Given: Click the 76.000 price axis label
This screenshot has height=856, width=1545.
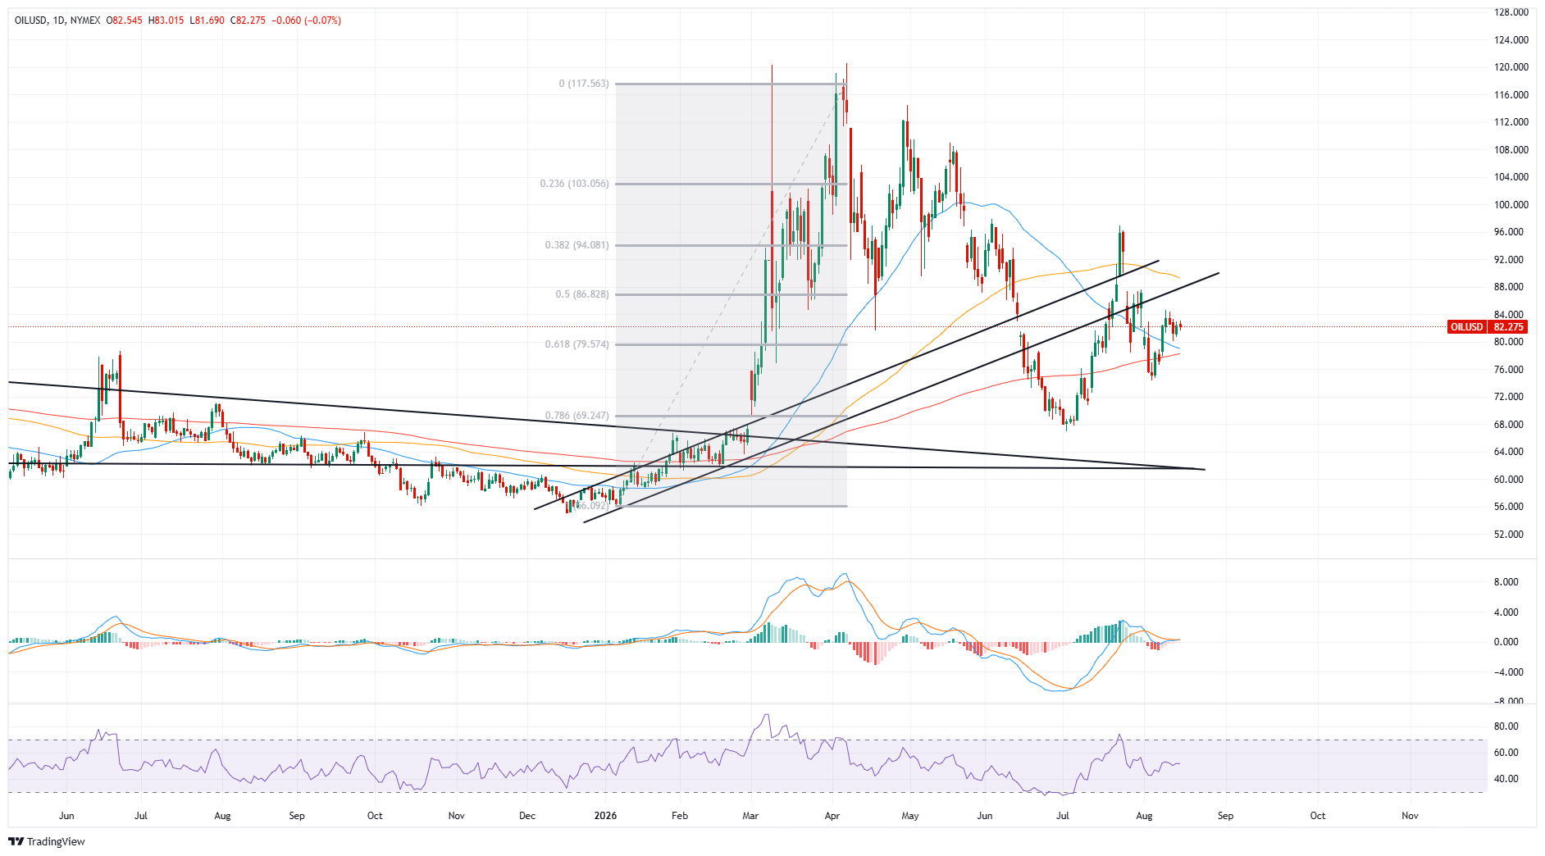Looking at the screenshot, I should pos(1509,370).
